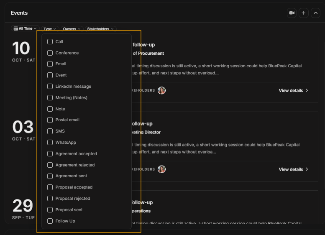Click the Events panel heading

pos(19,13)
